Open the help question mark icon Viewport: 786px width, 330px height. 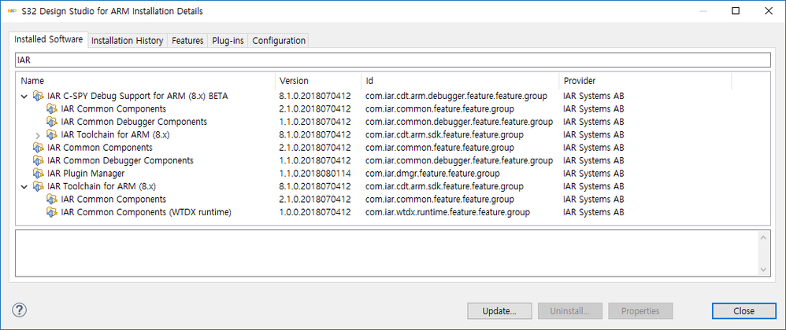pyautogui.click(x=19, y=310)
